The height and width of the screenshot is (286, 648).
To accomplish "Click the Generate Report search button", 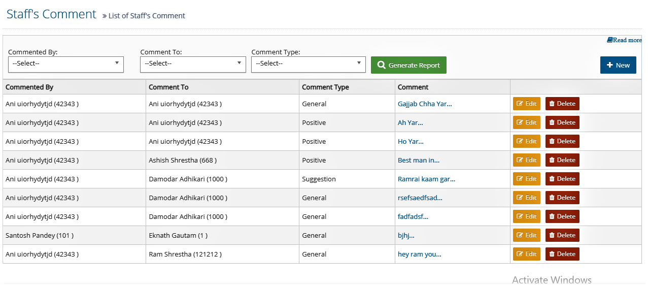I will click(x=408, y=65).
